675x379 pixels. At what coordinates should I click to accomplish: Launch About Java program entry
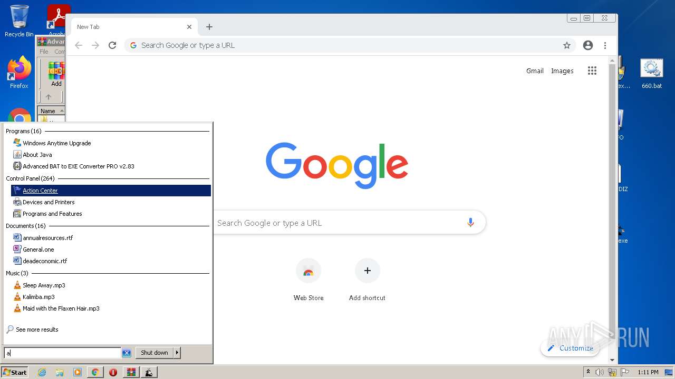[x=37, y=155]
